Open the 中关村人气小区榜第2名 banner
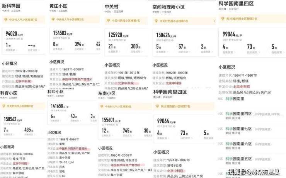Image resolution: width=286 pixels, height=178 pixels. tap(75, 19)
